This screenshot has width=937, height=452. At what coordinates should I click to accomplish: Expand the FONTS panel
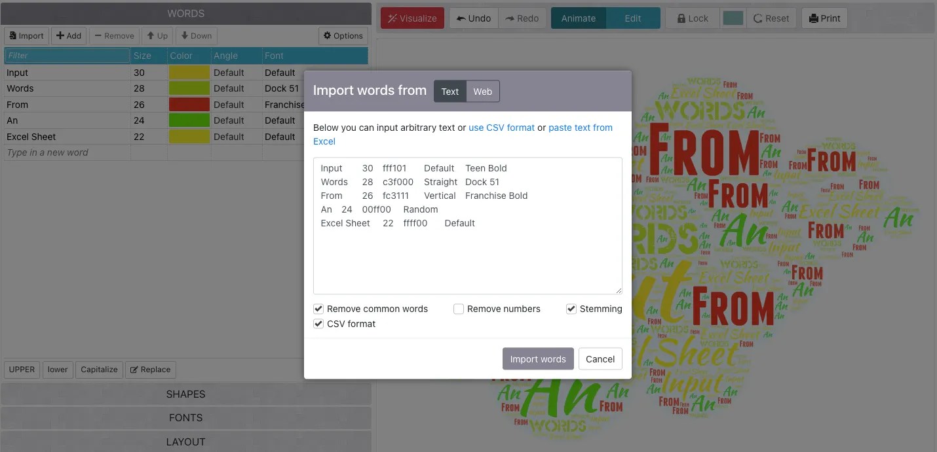pos(186,417)
